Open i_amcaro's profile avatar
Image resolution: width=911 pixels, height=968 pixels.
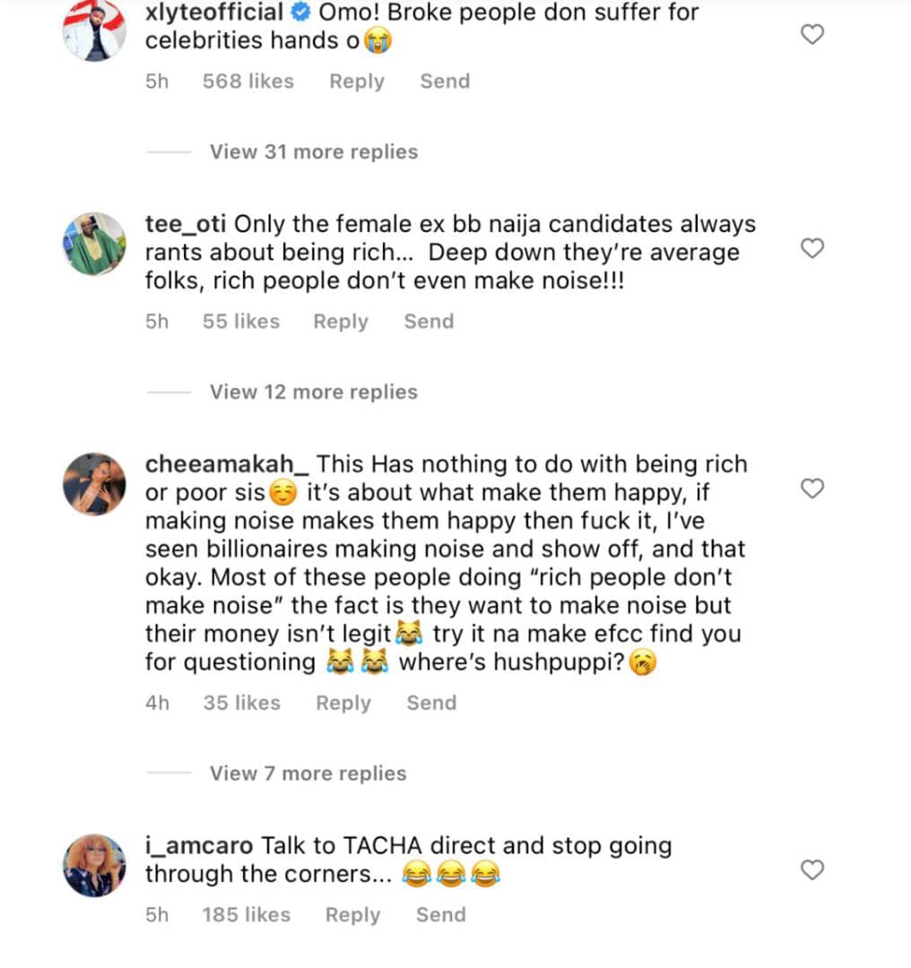click(94, 865)
